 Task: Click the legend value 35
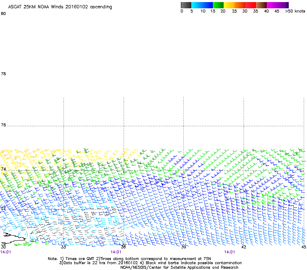(256, 11)
